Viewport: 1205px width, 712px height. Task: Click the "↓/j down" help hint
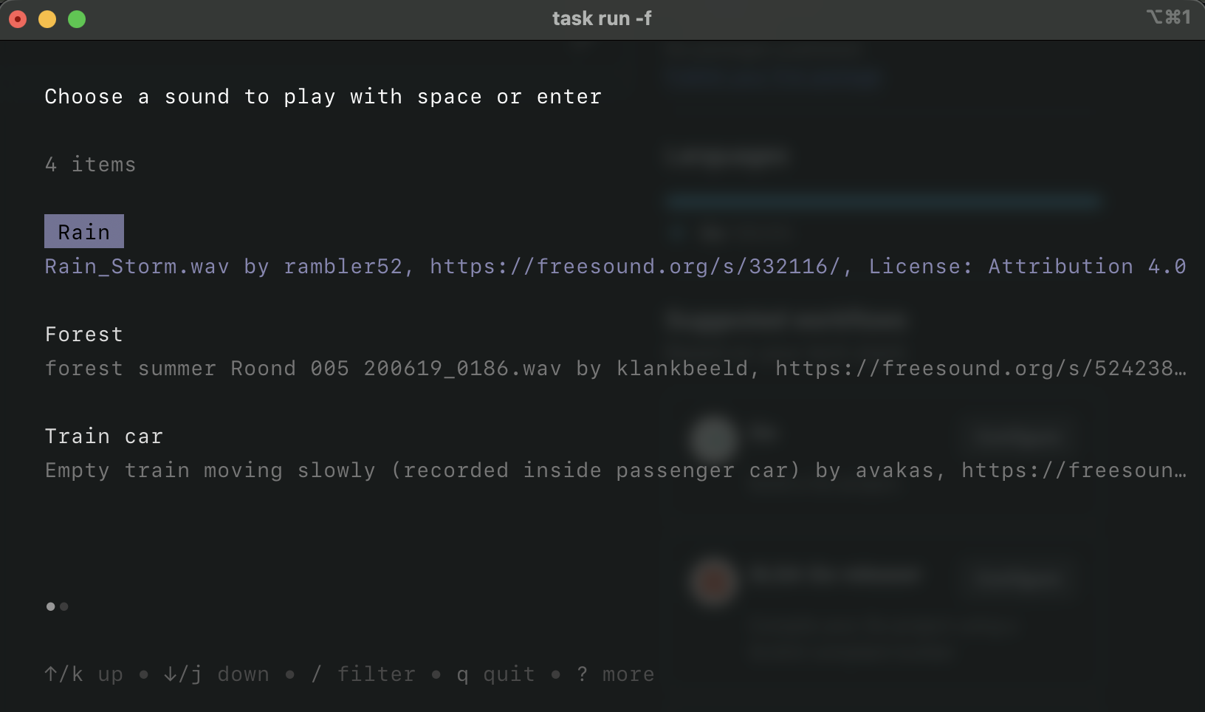(216, 674)
